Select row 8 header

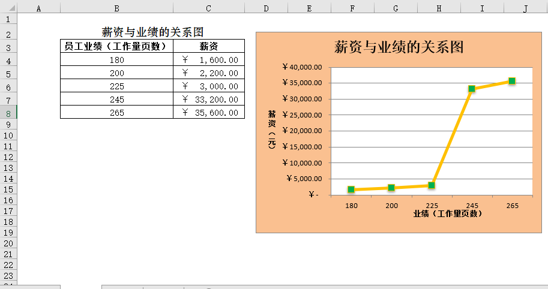click(8, 113)
